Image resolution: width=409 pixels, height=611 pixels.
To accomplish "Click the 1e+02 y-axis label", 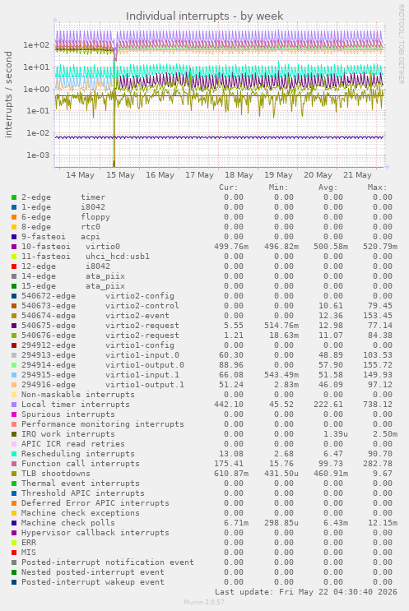I will coord(37,45).
